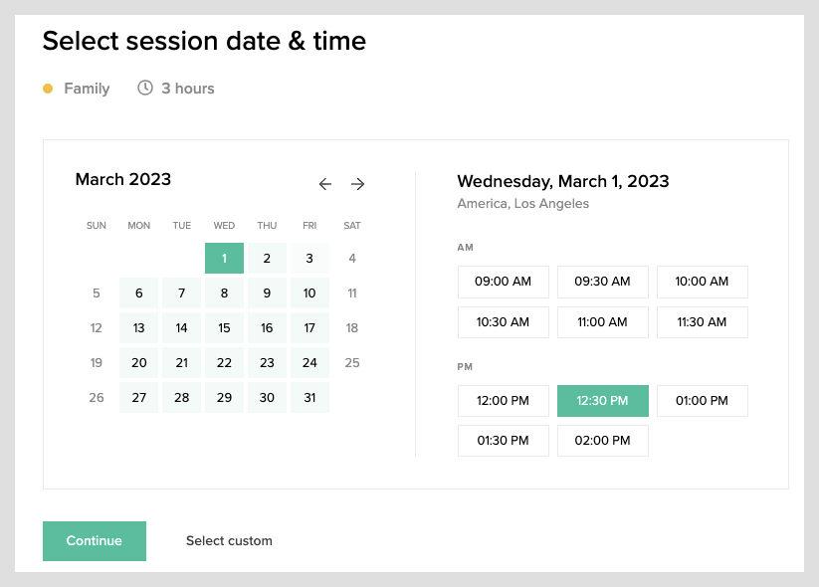Select the highlighted March 1 date

224,258
